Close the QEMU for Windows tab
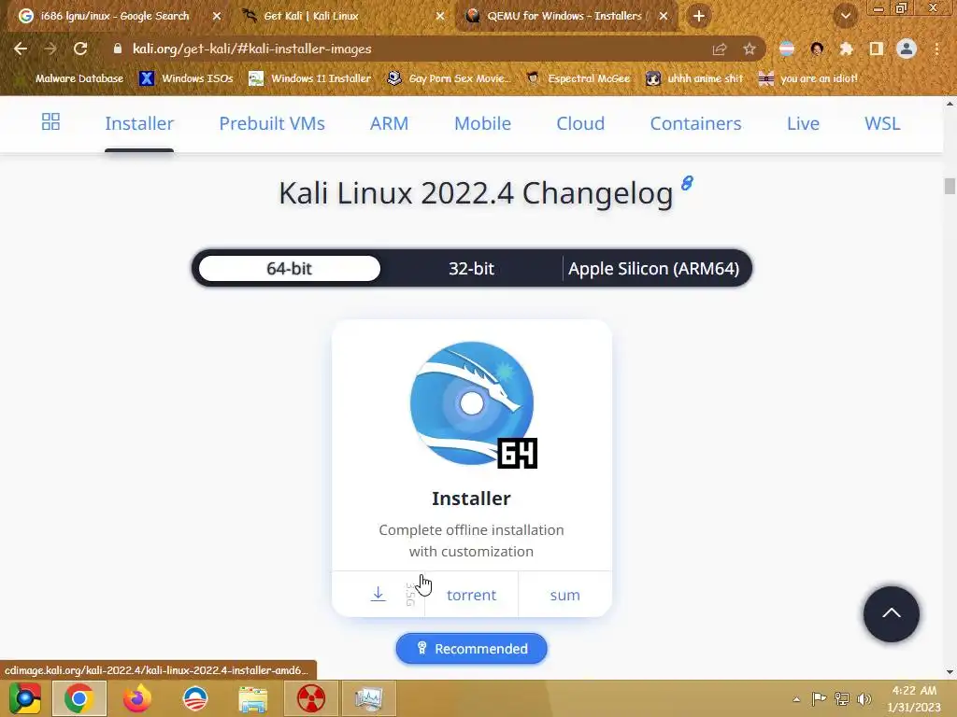The image size is (957, 717). click(663, 17)
